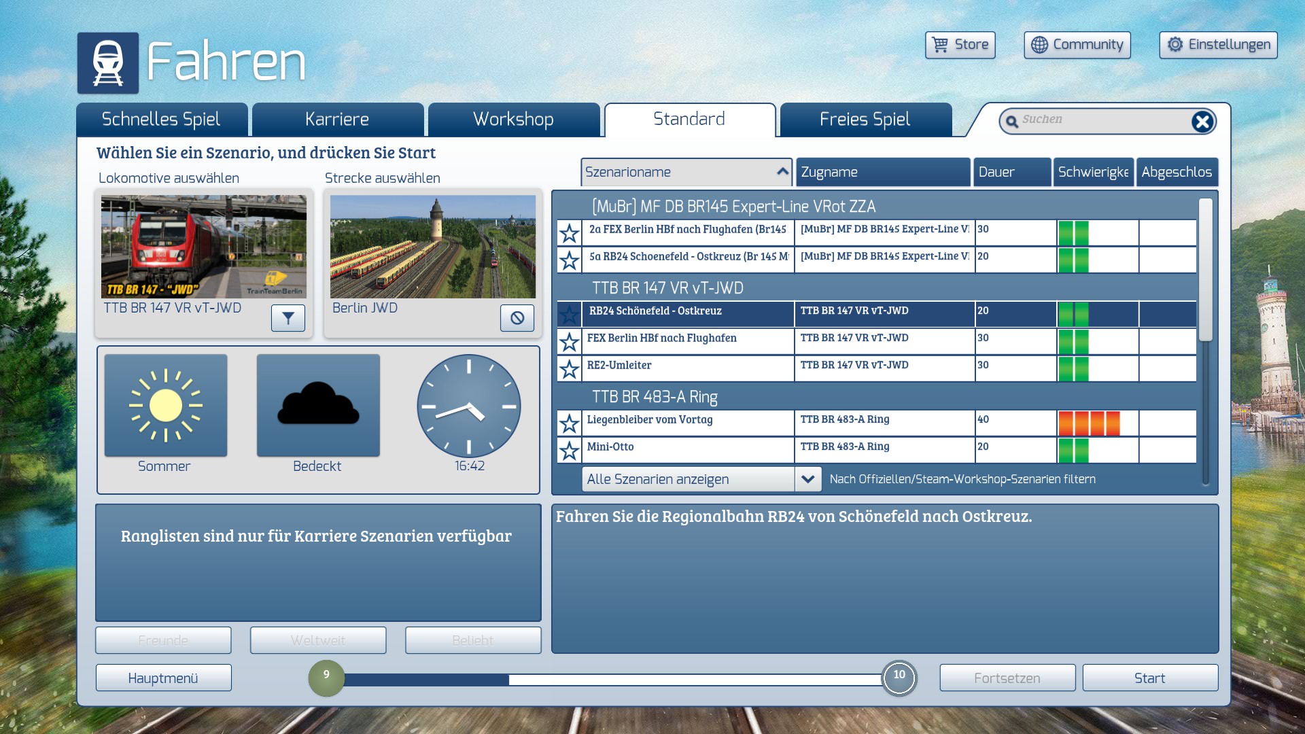Viewport: 1305px width, 734px height.
Task: Click the Sommer season sun icon
Action: 166,406
